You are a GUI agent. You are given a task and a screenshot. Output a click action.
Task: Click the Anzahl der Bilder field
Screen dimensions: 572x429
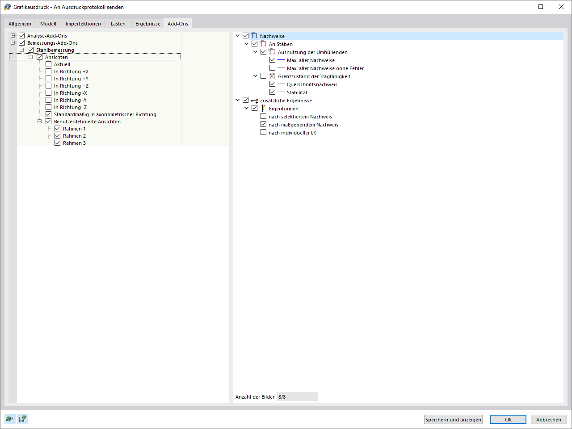point(297,396)
